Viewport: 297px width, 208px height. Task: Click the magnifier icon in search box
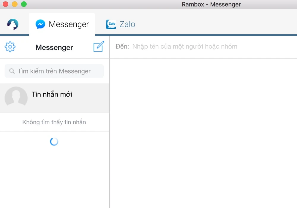pos(12,71)
